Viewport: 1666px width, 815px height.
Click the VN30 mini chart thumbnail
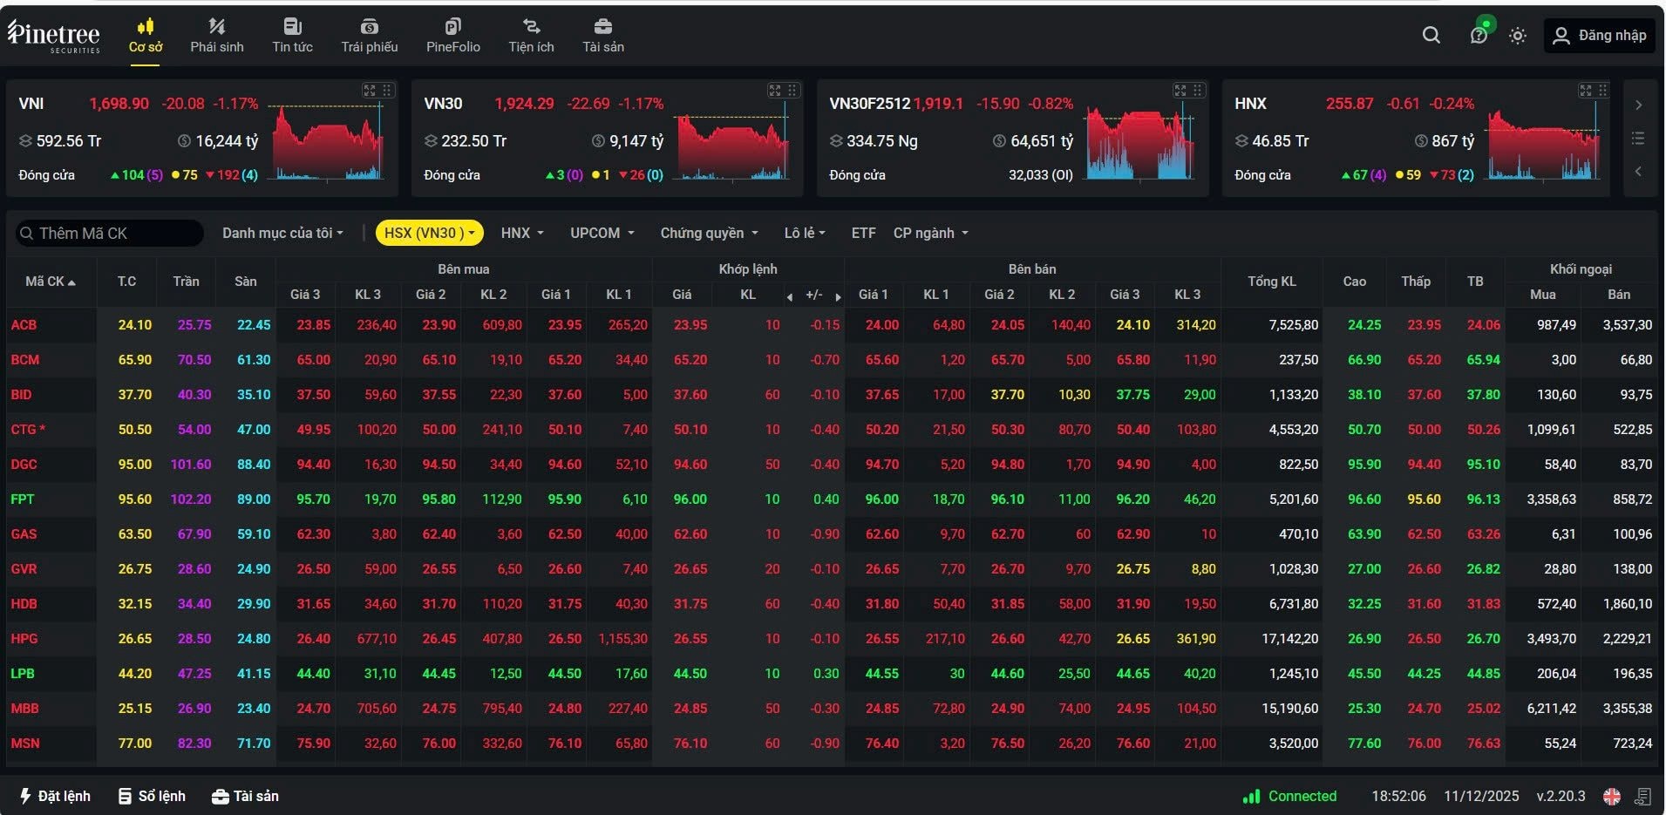click(733, 145)
